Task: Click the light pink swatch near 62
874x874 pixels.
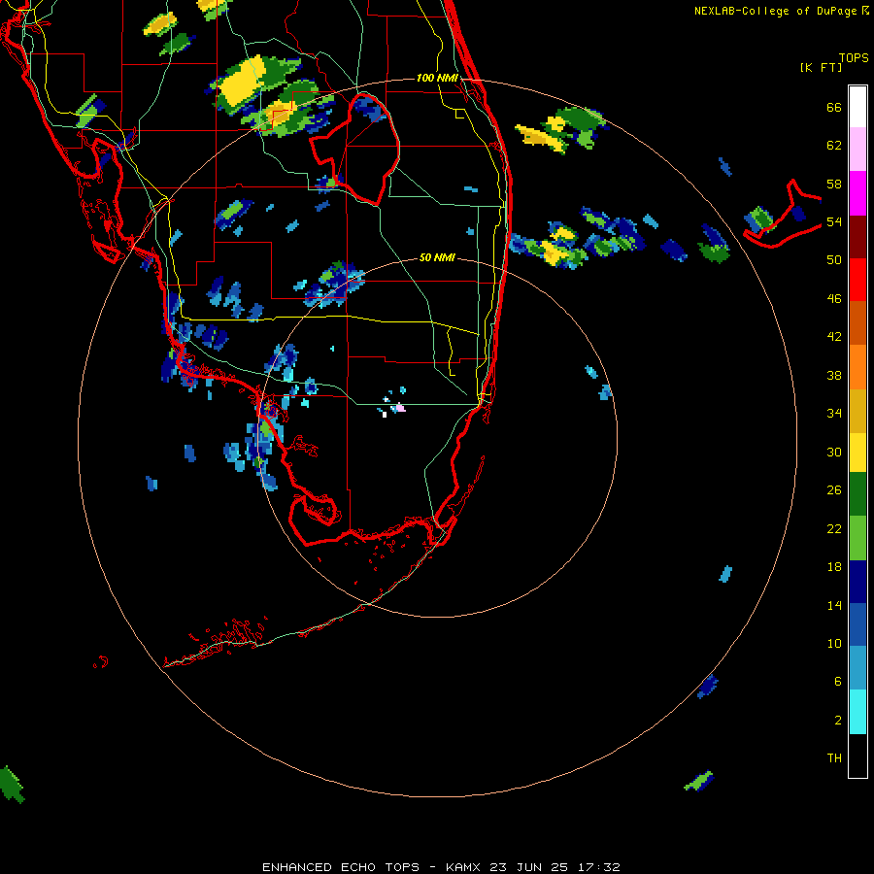Action: [857, 150]
